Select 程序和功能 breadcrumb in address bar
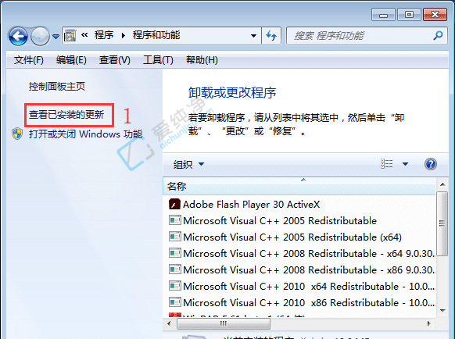 (x=156, y=35)
